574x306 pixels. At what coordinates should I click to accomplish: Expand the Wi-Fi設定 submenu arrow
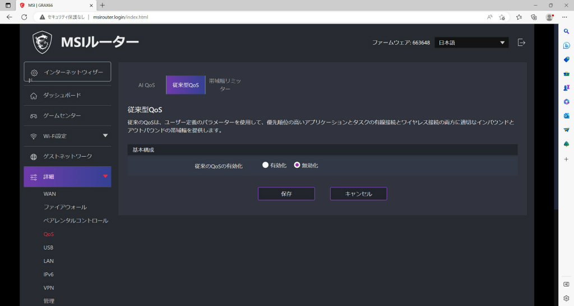[x=105, y=135]
